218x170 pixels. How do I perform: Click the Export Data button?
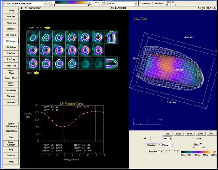tap(11, 131)
